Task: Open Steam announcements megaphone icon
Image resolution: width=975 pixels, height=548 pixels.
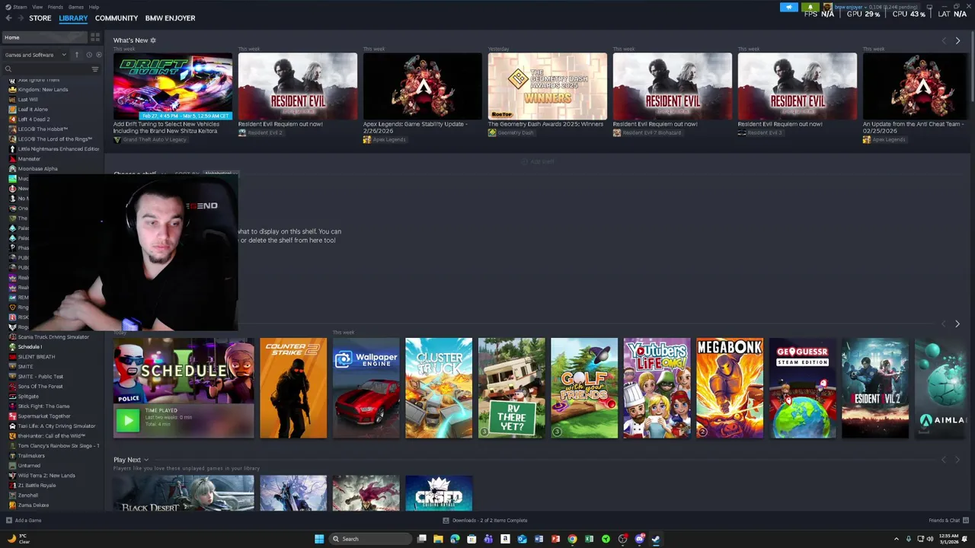Action: 789,7
